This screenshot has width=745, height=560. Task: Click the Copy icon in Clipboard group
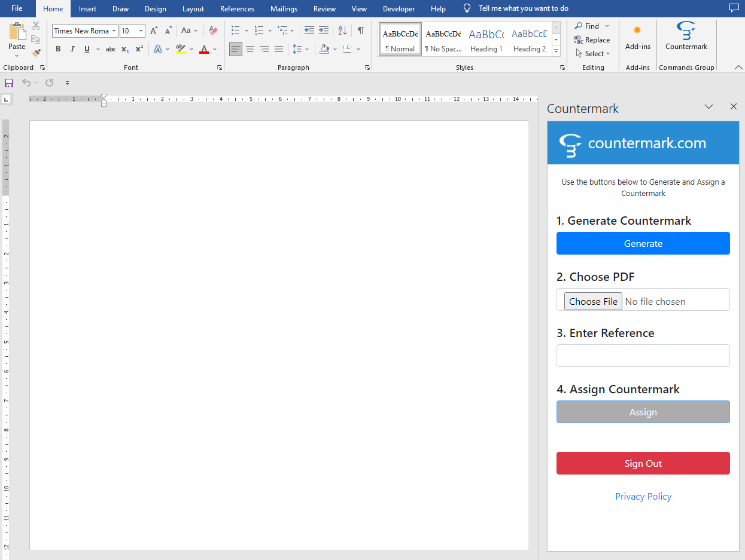click(36, 39)
